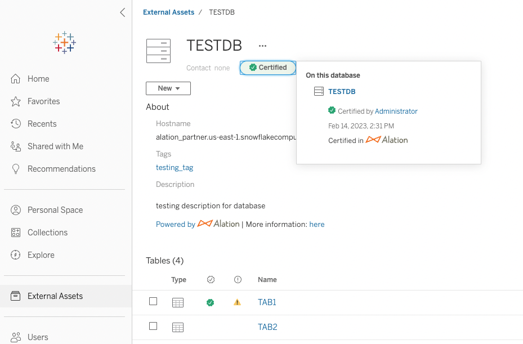Select Recents label in the sidebar

pos(42,124)
